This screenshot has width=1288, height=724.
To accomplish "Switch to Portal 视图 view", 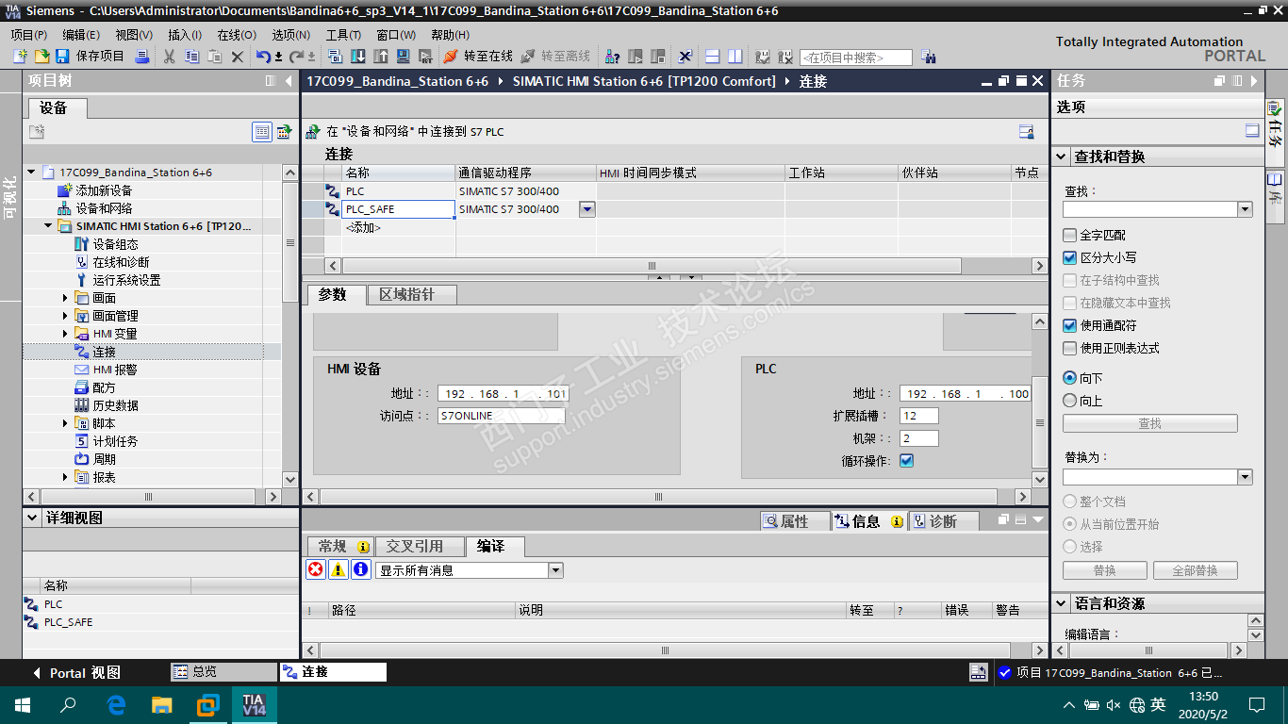I will pos(77,673).
